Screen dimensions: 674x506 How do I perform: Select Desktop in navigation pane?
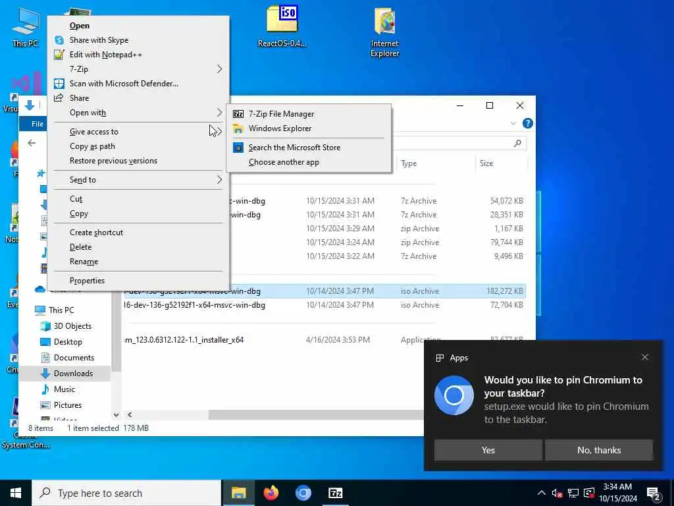click(x=68, y=342)
